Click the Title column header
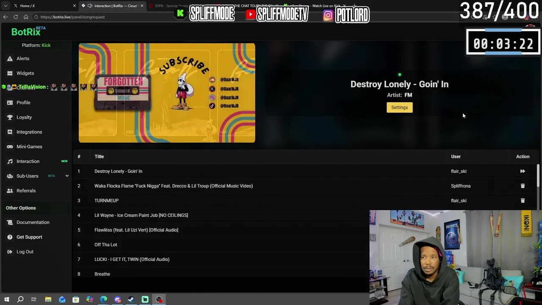 (99, 157)
